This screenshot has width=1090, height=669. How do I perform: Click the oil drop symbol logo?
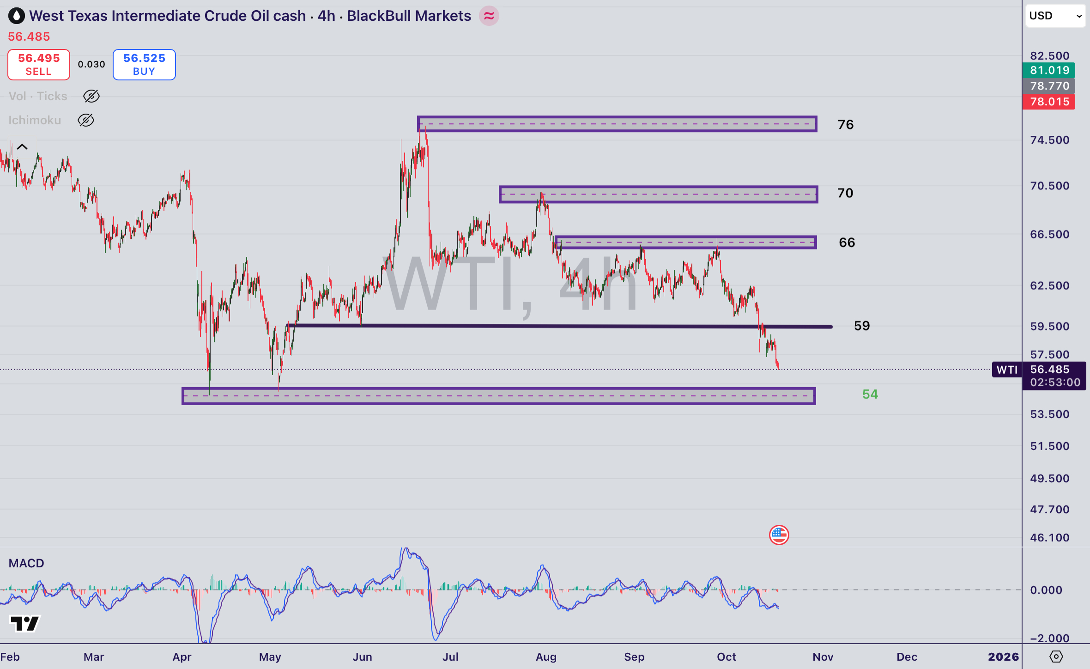coord(16,15)
